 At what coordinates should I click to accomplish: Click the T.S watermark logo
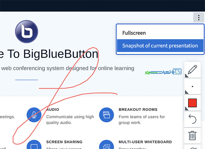click(176, 71)
